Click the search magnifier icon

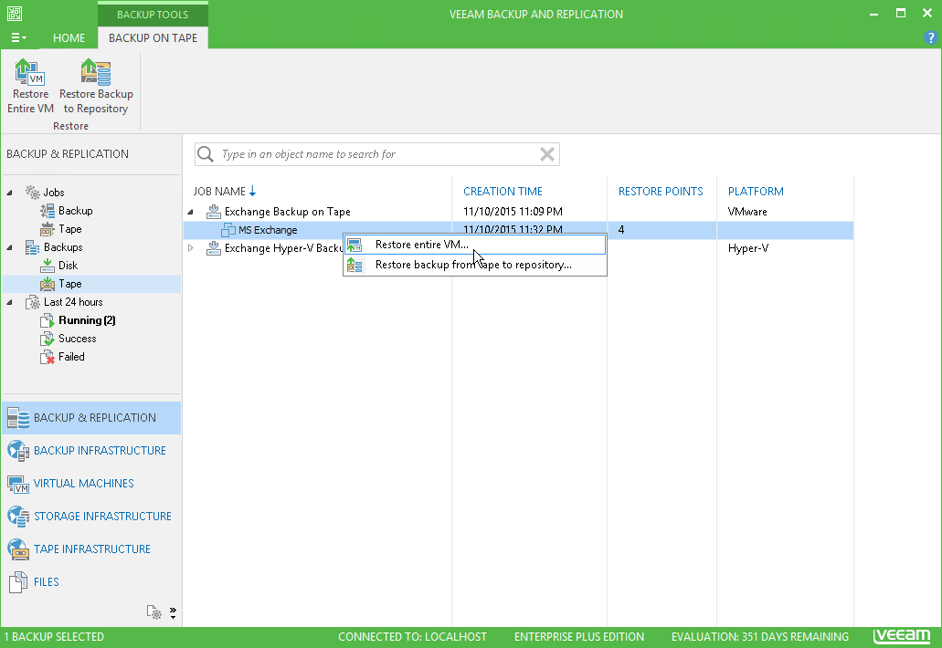(206, 154)
